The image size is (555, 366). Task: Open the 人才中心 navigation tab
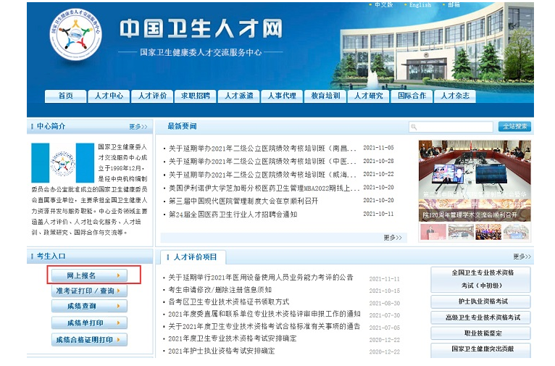point(109,96)
